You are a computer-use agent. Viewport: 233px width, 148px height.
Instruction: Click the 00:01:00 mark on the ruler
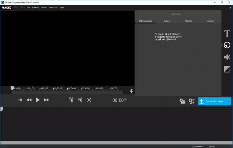click(x=30, y=88)
